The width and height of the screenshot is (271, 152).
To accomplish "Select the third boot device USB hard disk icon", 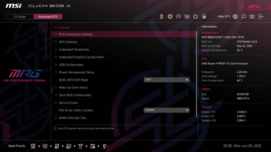I will [x=57, y=146].
